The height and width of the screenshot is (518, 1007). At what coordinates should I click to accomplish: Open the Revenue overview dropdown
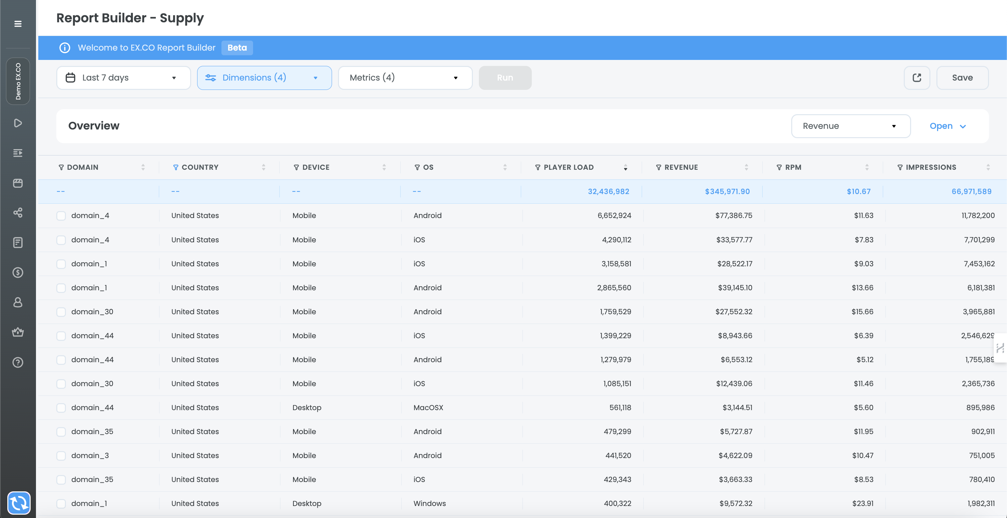coord(850,126)
